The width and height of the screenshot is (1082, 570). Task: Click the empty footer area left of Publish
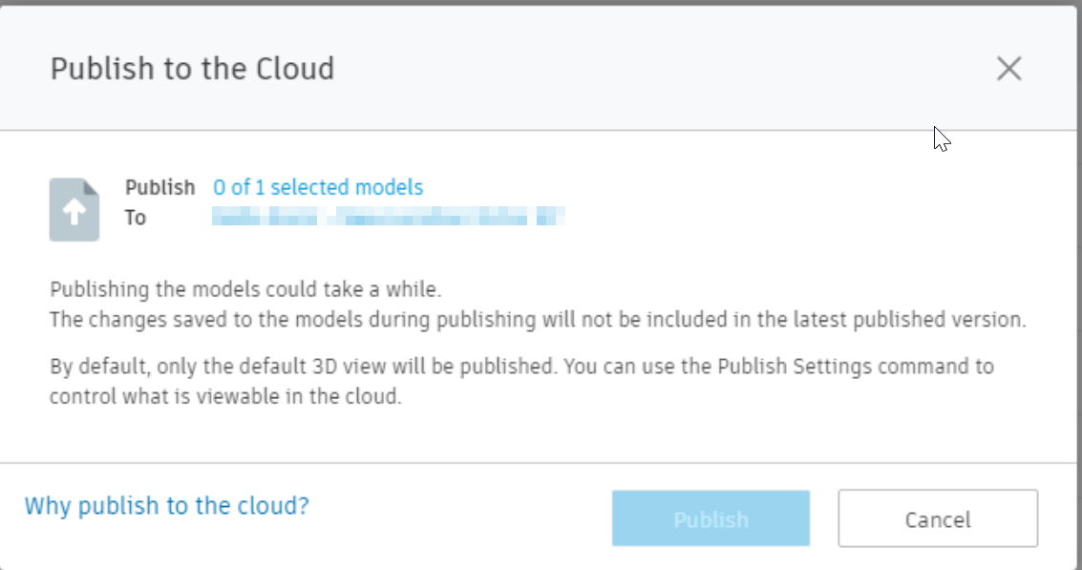coord(458,518)
